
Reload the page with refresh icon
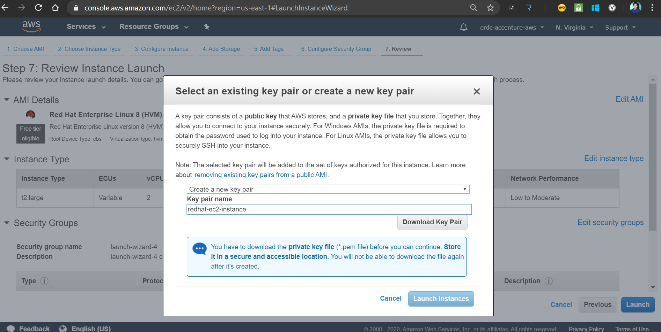click(38, 8)
